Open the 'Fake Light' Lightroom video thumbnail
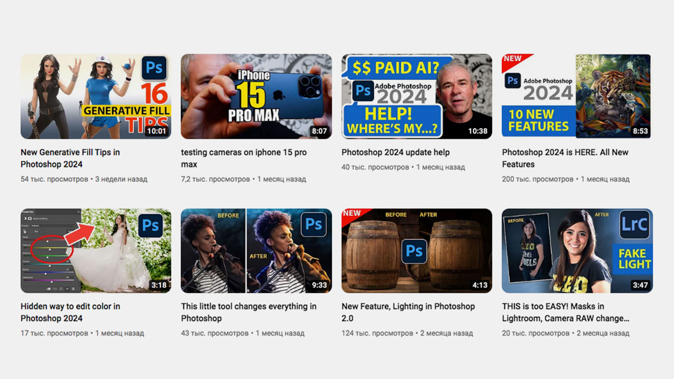 pos(577,251)
